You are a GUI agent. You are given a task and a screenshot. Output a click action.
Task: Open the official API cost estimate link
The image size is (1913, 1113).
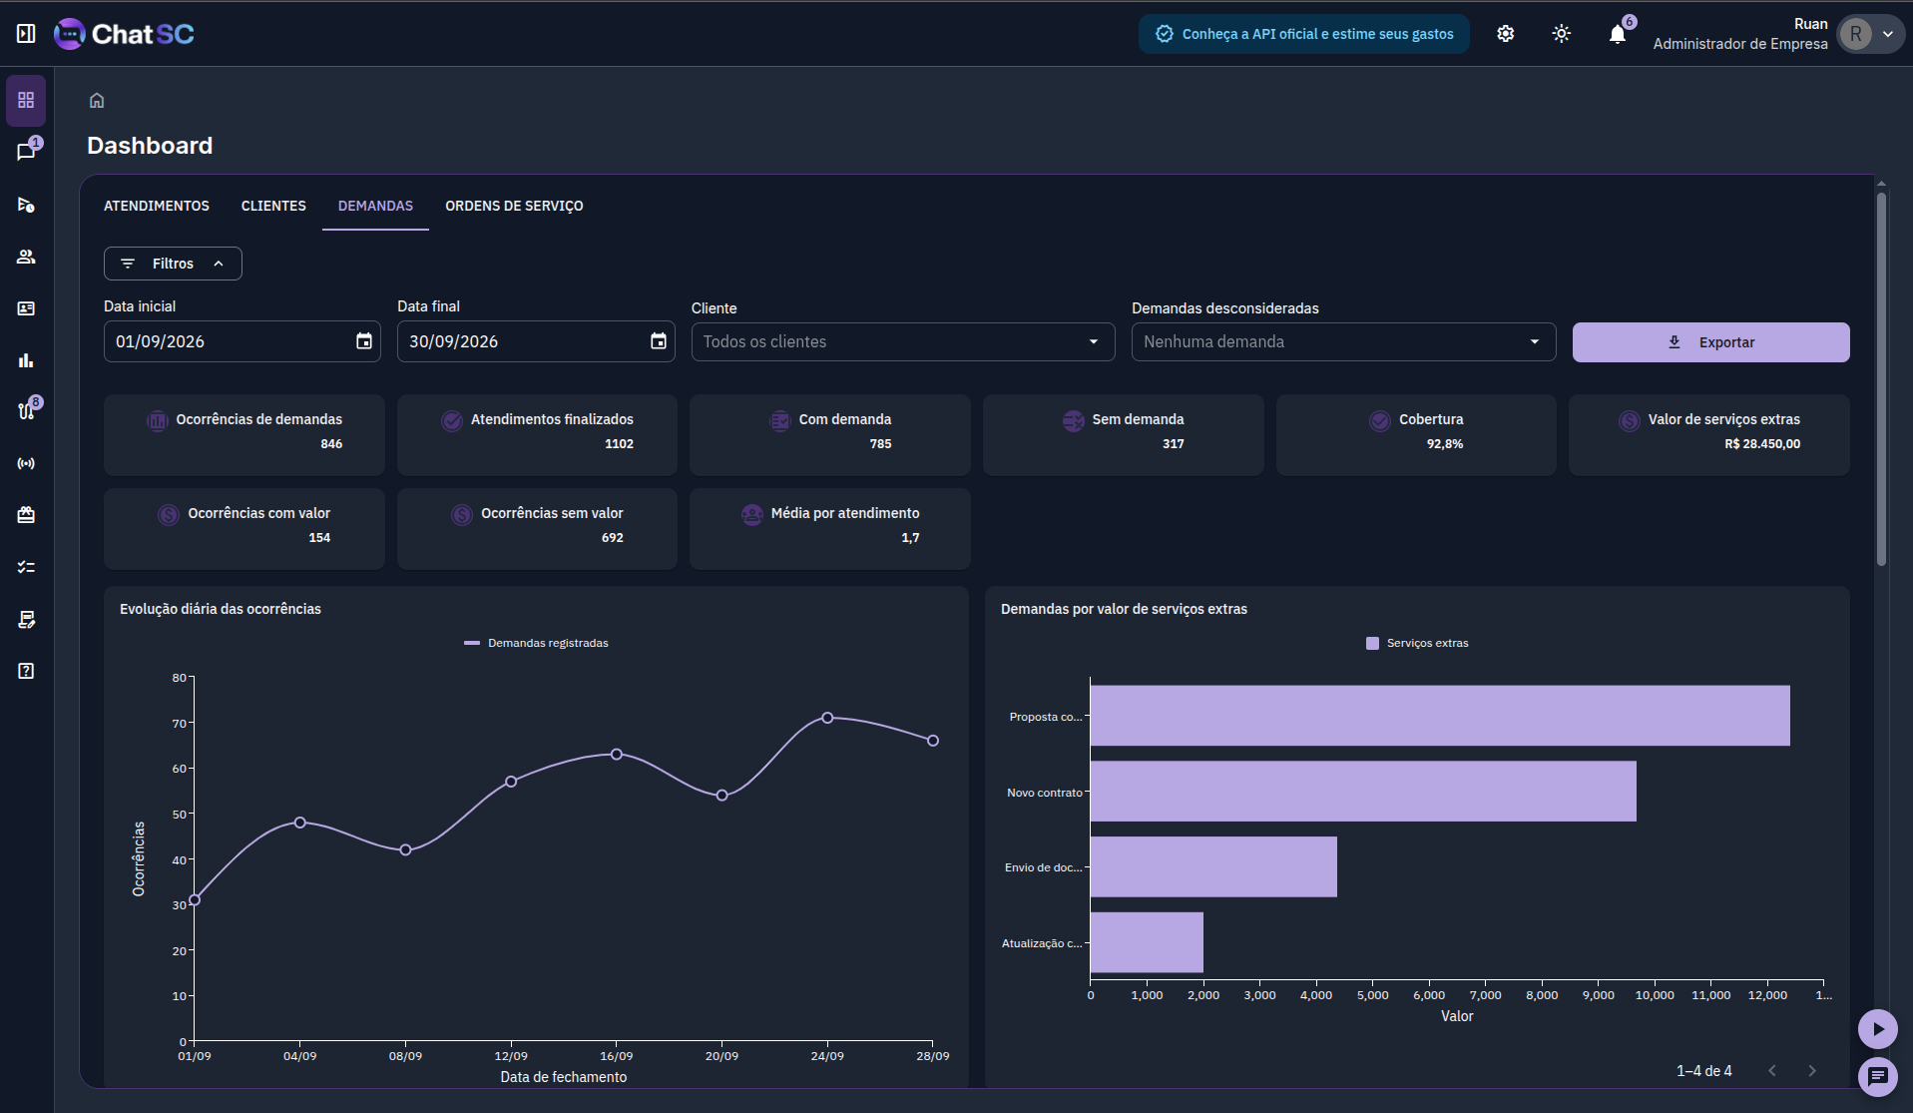coord(1304,34)
